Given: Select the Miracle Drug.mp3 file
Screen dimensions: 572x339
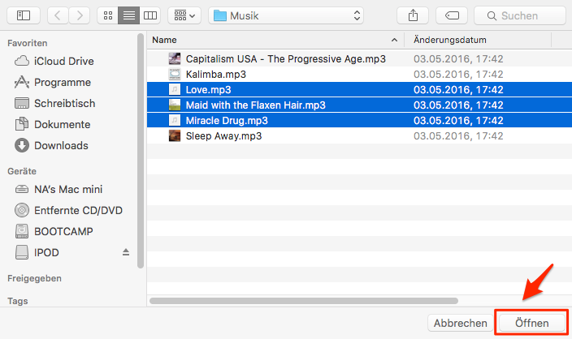Looking at the screenshot, I should 359,121.
